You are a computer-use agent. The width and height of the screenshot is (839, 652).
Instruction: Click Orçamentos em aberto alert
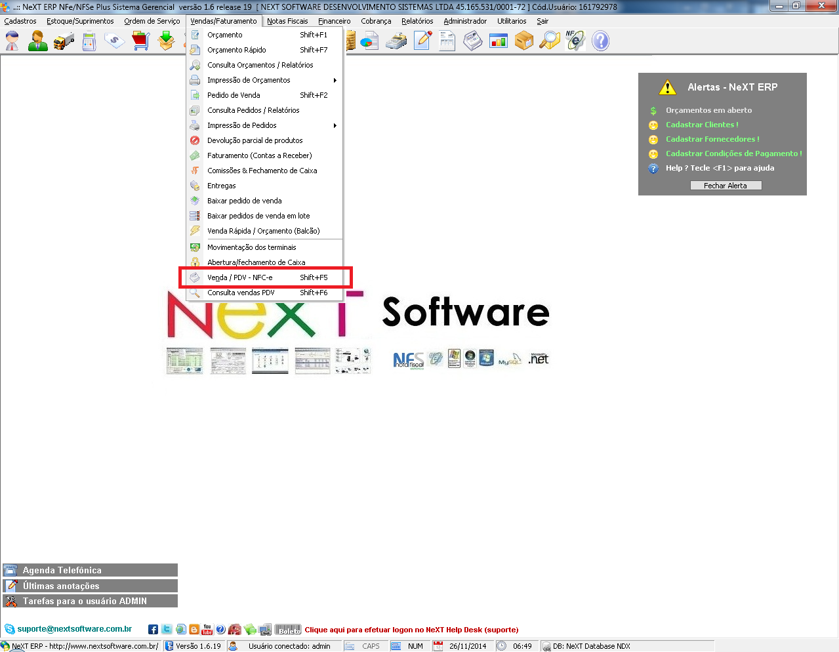708,110
